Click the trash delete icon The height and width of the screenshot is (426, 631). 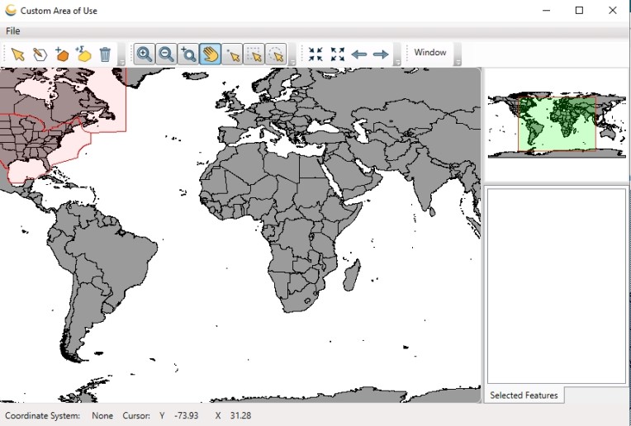105,54
